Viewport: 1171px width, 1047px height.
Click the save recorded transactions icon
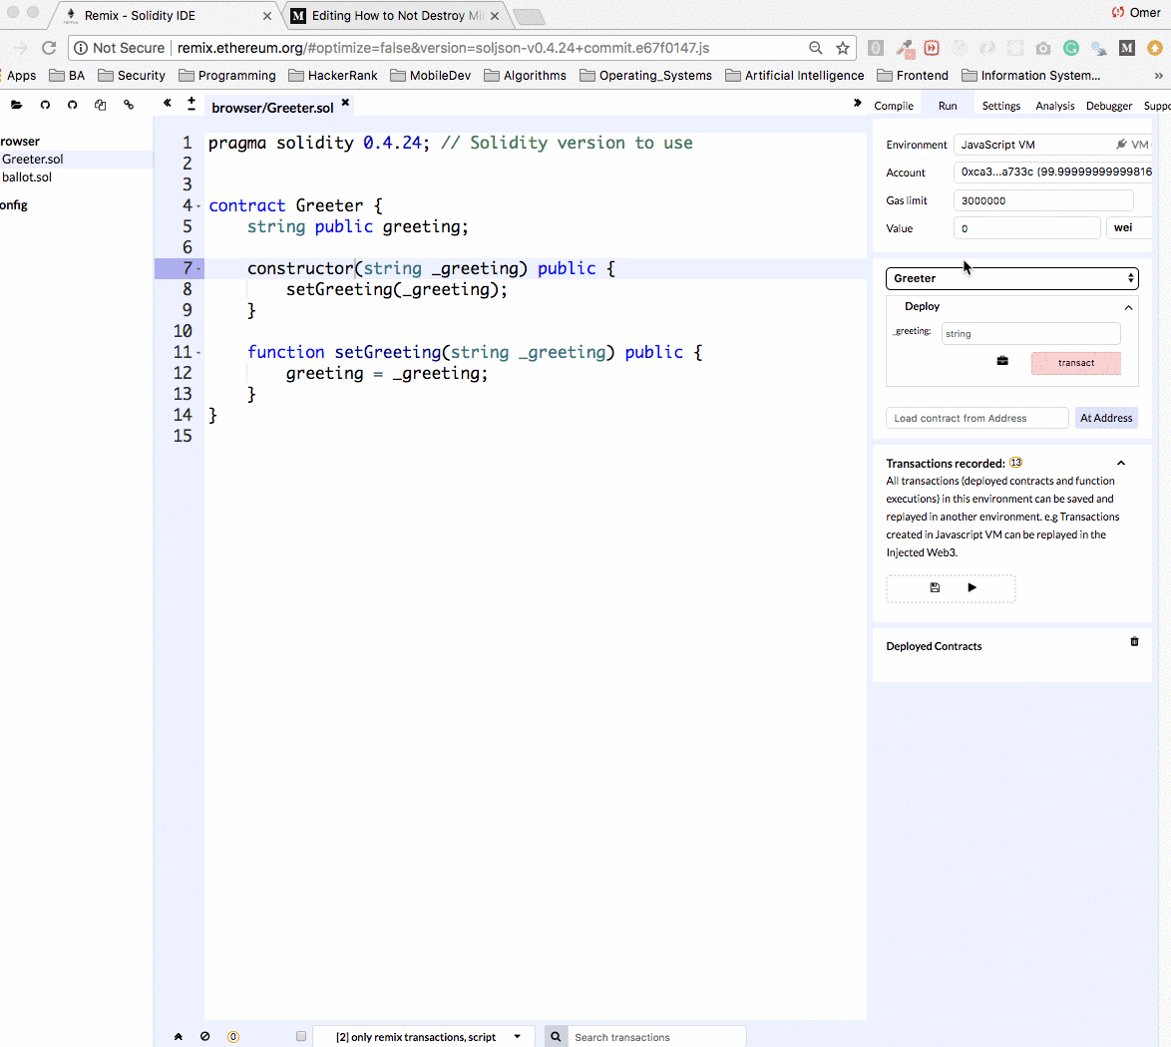[935, 588]
